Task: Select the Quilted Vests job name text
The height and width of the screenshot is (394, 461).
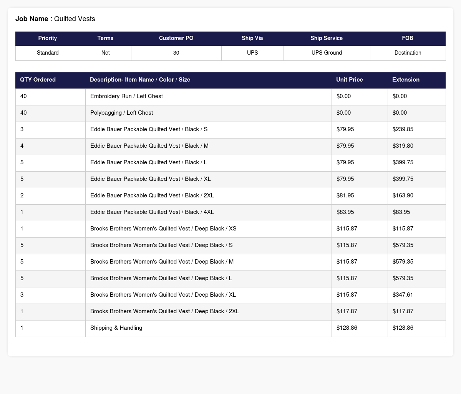Action: [x=75, y=19]
